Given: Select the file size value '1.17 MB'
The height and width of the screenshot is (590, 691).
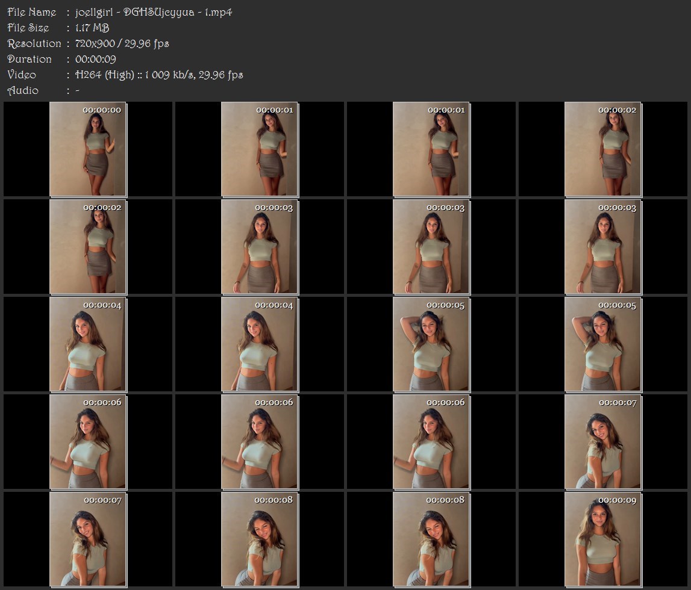Looking at the screenshot, I should [92, 28].
